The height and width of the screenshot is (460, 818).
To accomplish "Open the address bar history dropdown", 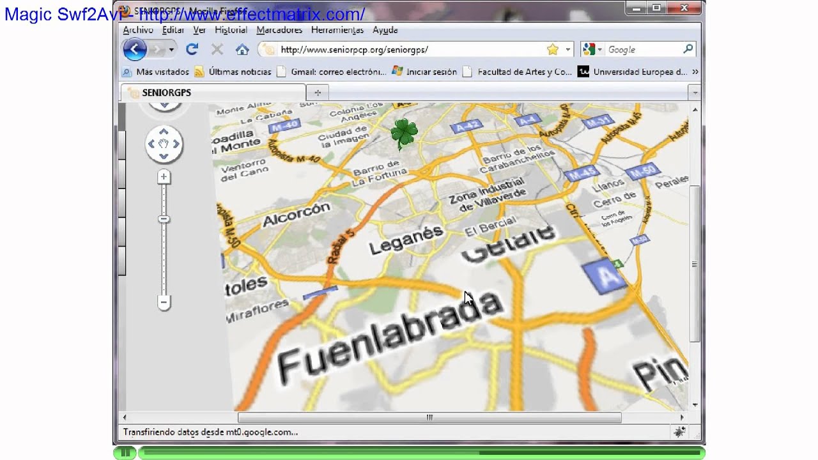I will [567, 50].
